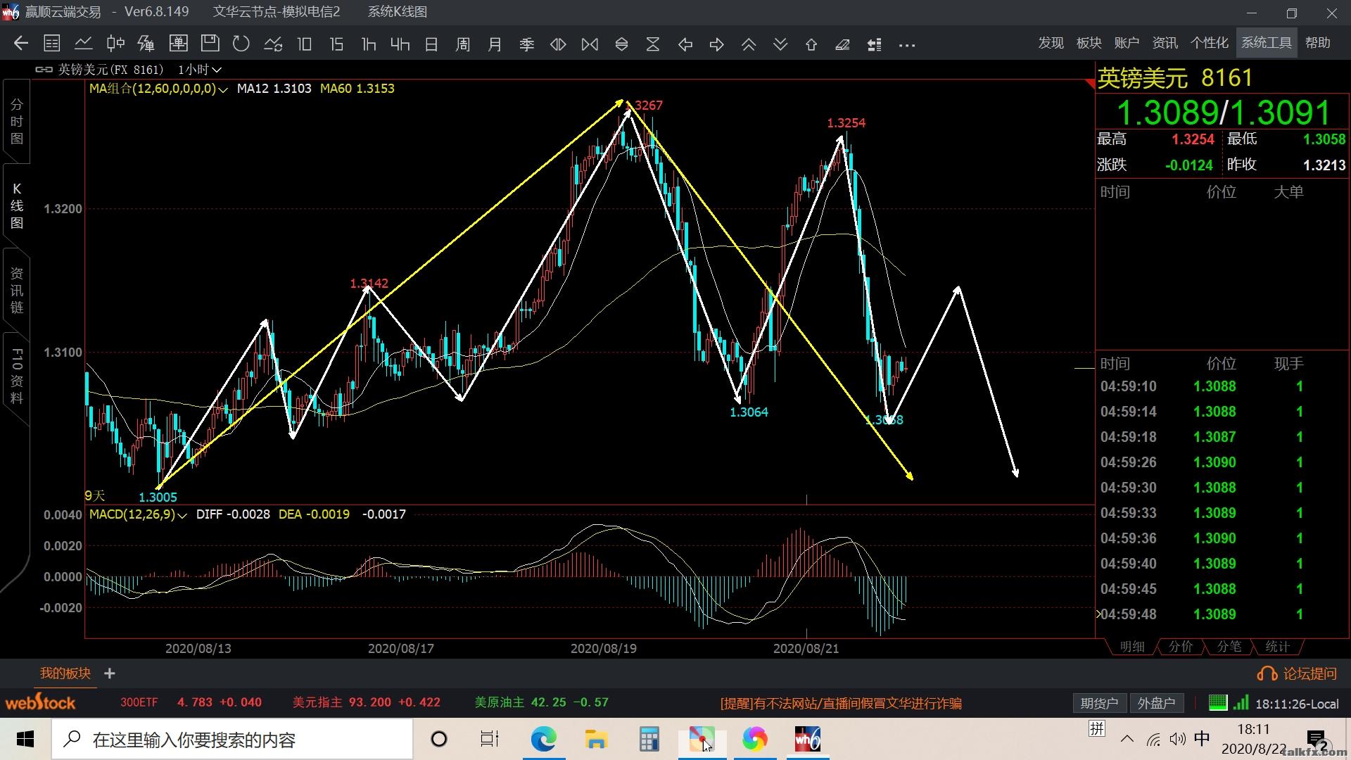This screenshot has height=760, width=1351.
Task: Open the 帮助 menu
Action: pos(1317,43)
